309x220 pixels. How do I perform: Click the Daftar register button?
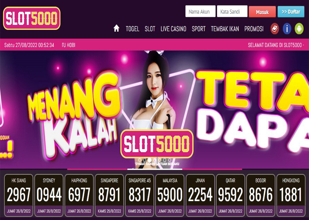[x=291, y=11]
